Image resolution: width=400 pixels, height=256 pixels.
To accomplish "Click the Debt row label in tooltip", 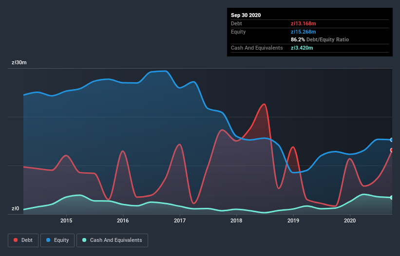I will click(236, 23).
